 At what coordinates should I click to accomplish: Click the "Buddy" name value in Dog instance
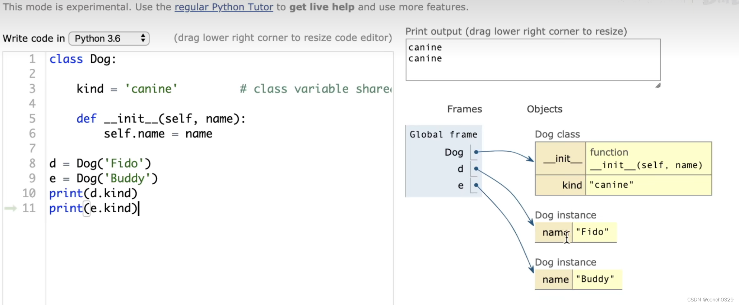click(595, 279)
